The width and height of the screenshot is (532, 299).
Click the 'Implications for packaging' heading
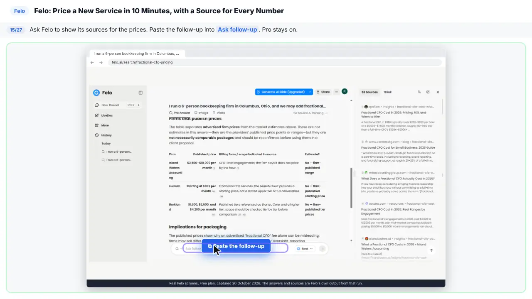197,227
